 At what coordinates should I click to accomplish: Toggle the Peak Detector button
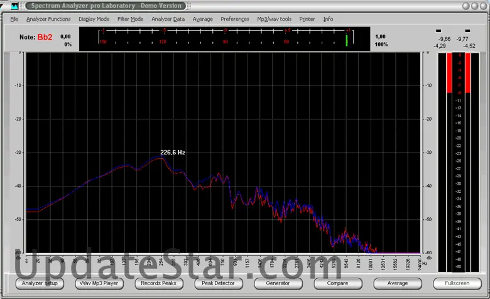click(218, 283)
